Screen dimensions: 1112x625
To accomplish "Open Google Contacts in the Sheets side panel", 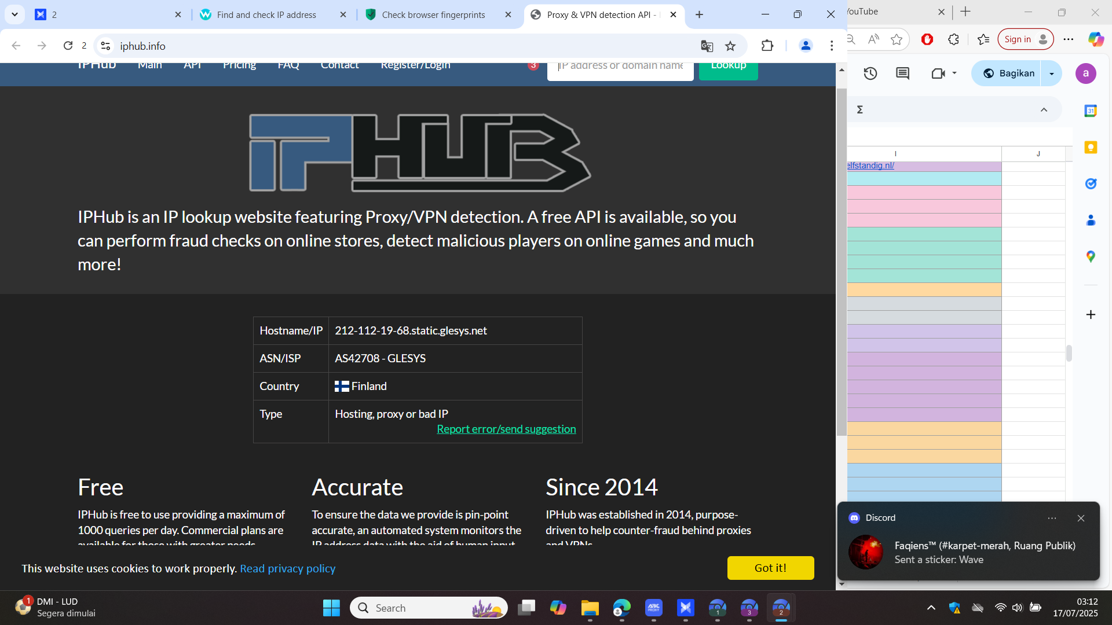I will pos(1091,220).
